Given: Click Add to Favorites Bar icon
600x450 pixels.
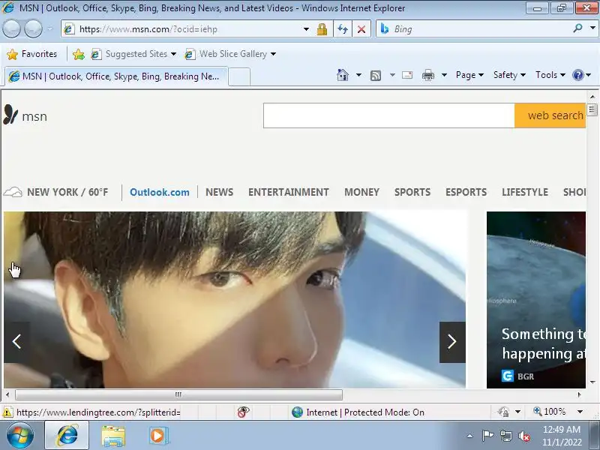Looking at the screenshot, I should tap(79, 54).
